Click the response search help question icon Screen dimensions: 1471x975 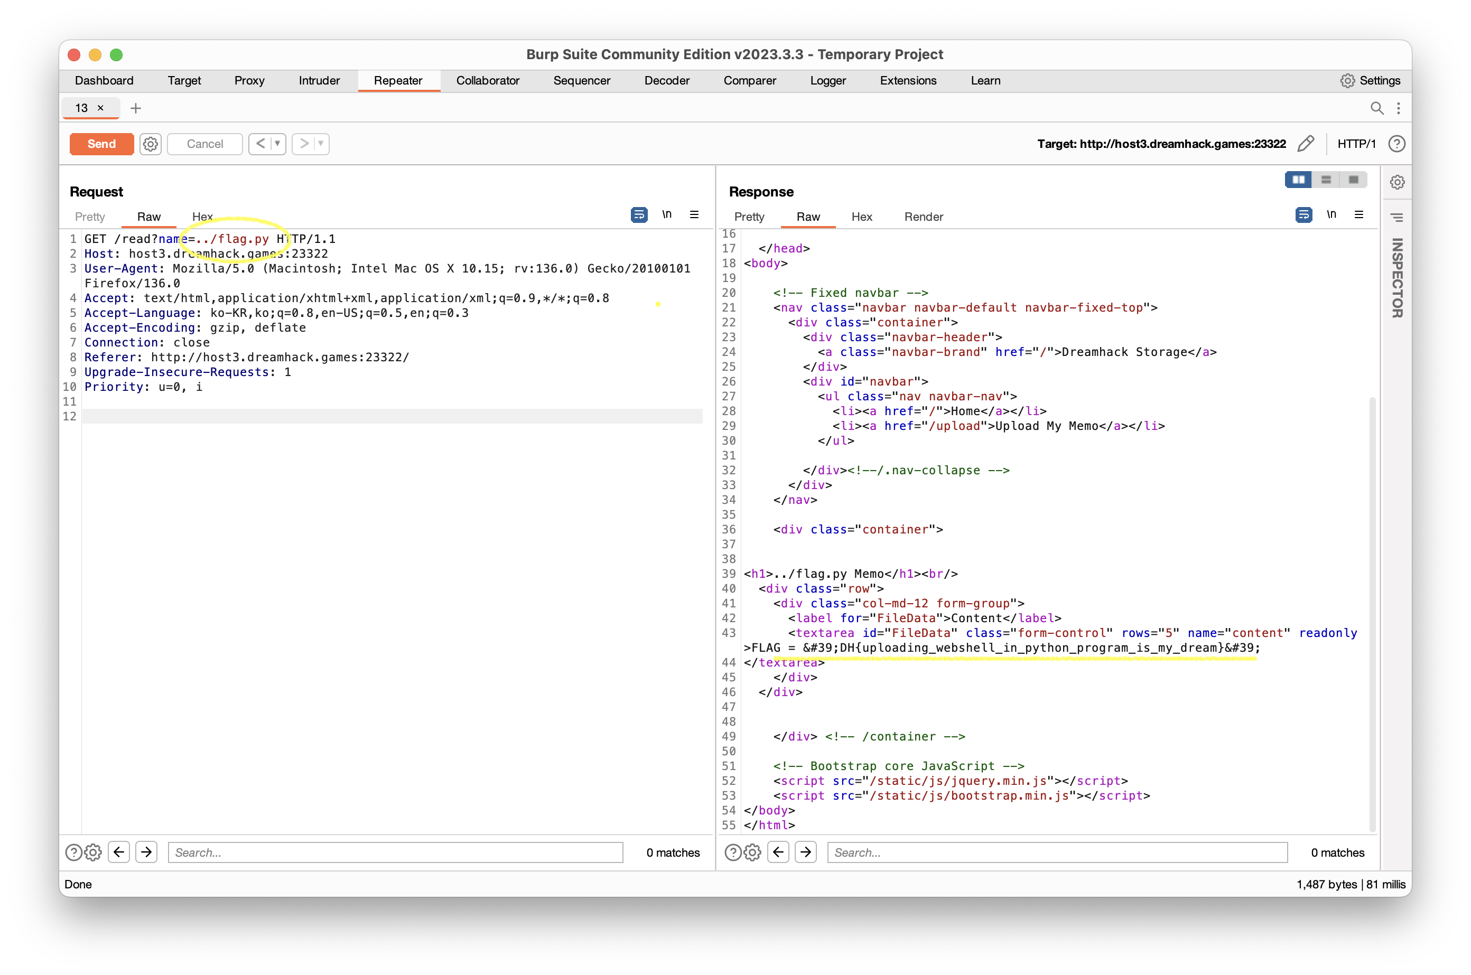pyautogui.click(x=733, y=852)
